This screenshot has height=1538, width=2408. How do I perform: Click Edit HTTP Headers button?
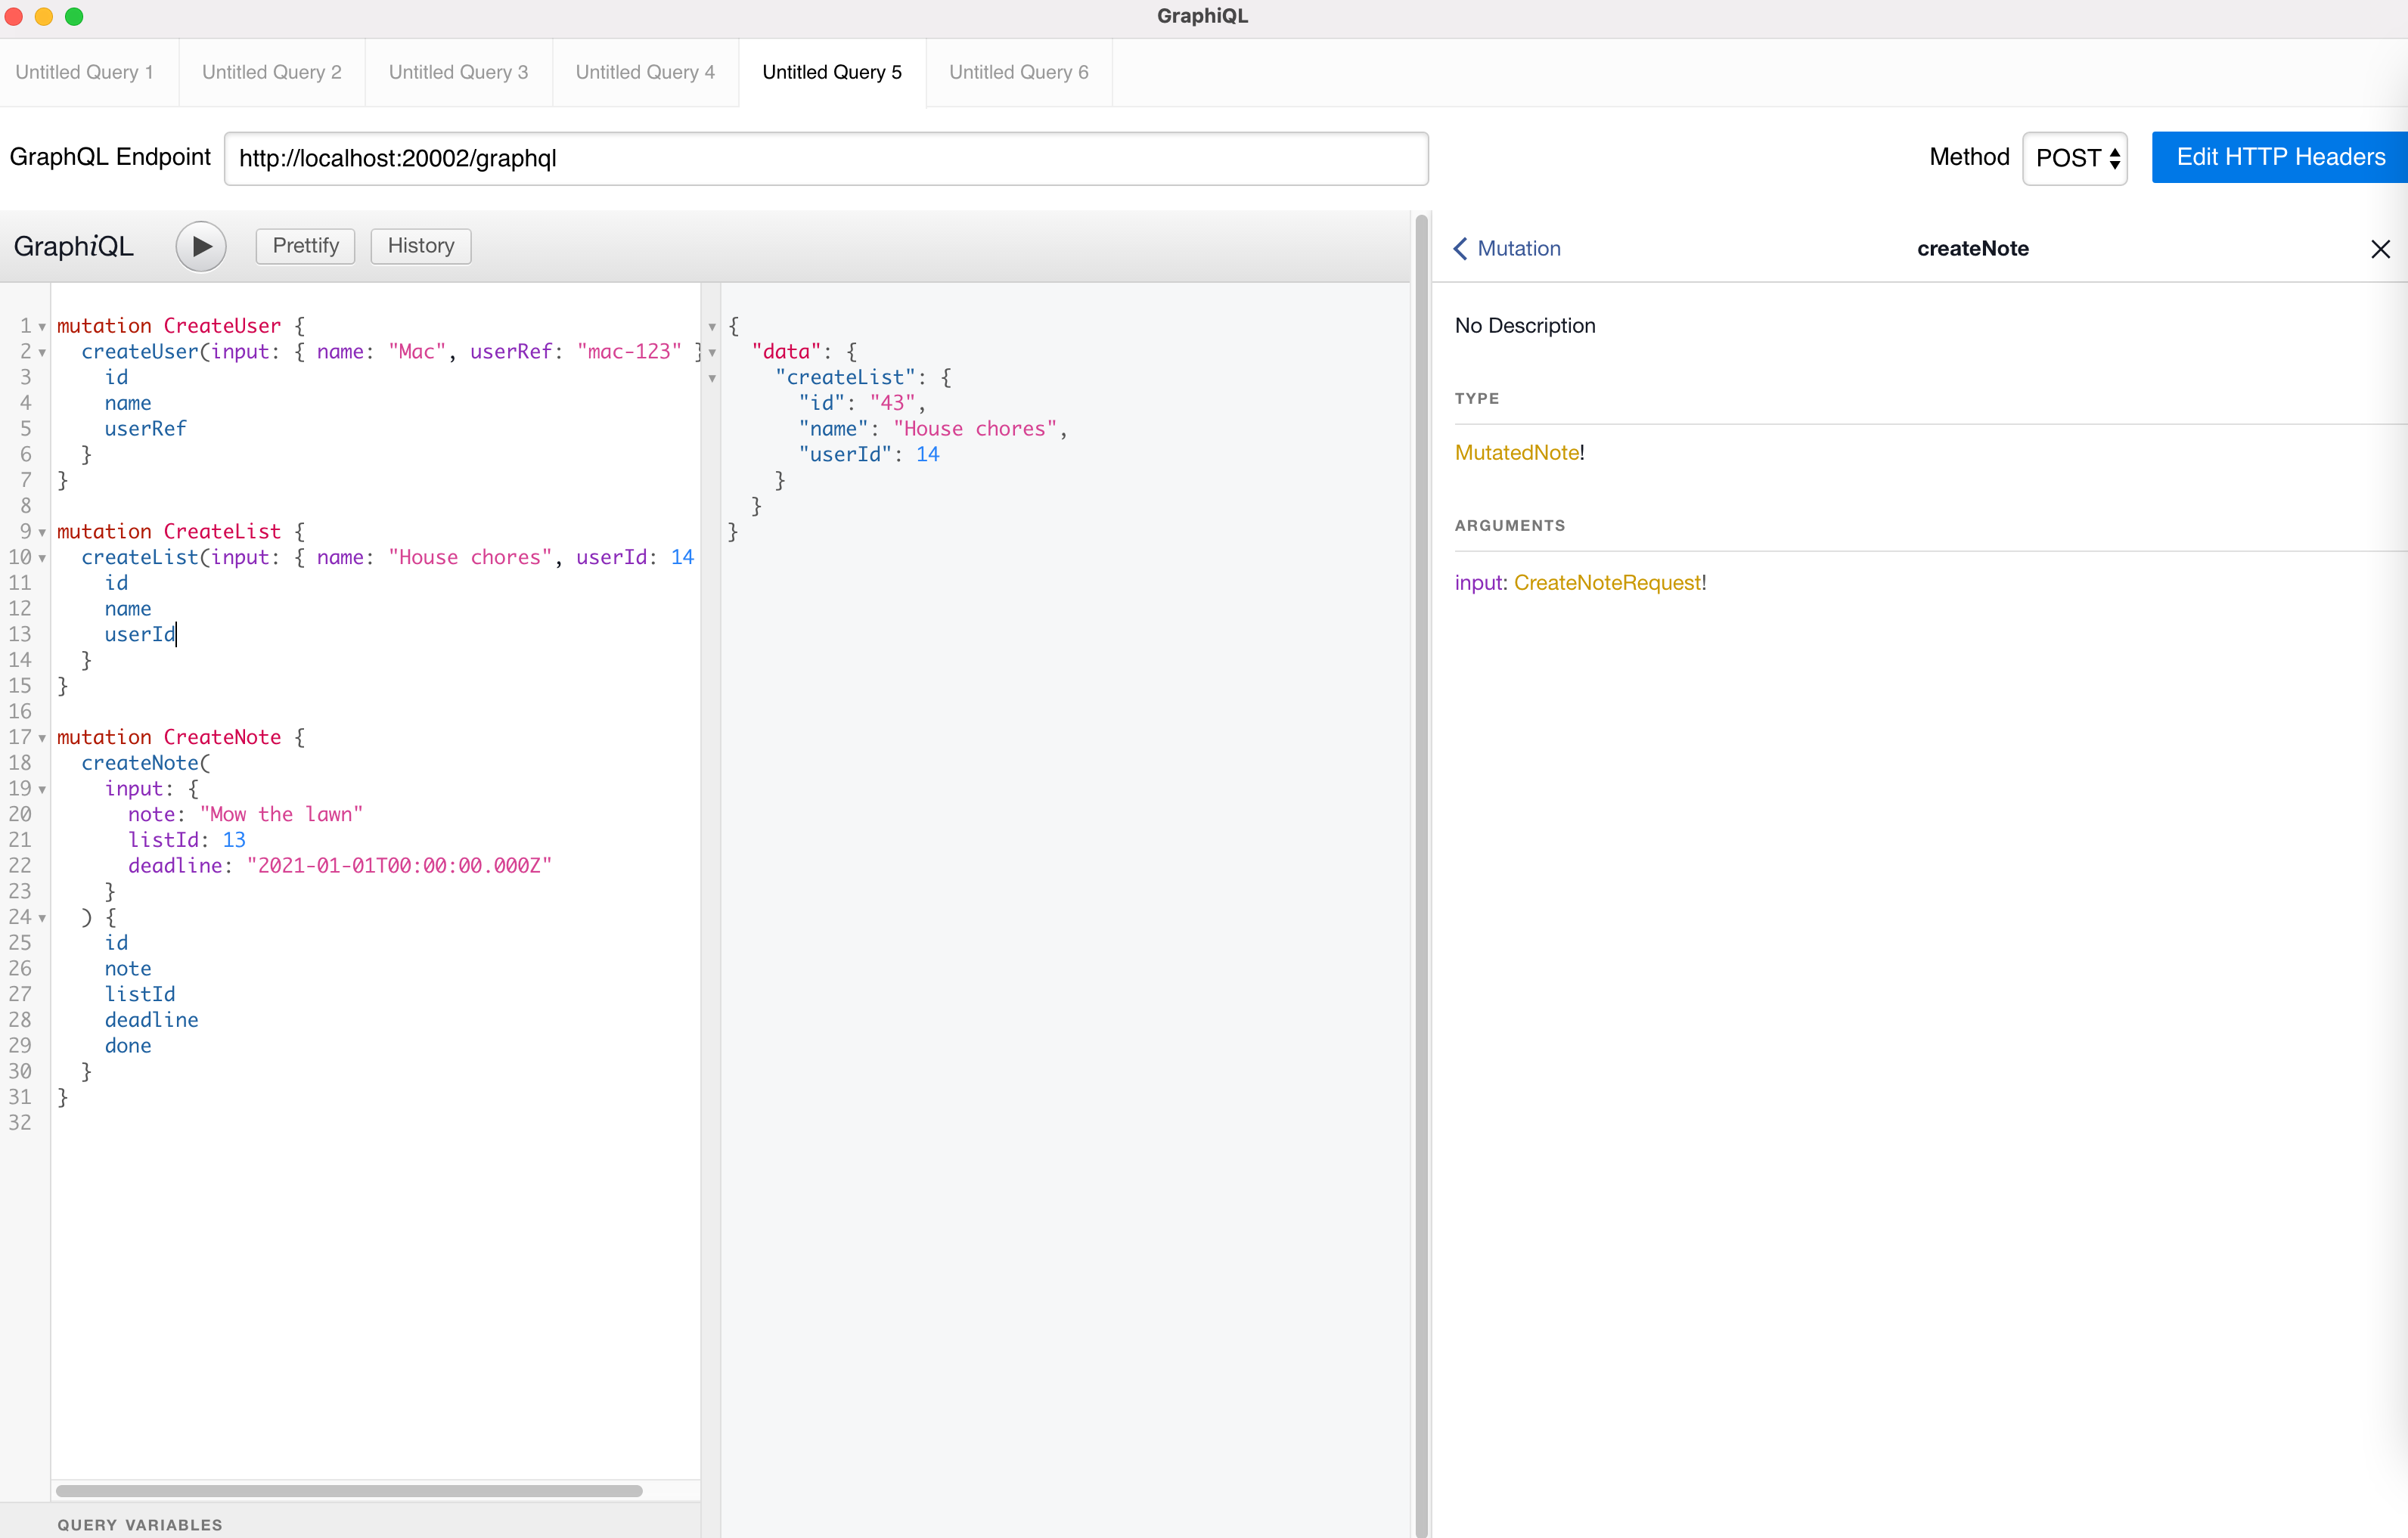tap(2279, 158)
